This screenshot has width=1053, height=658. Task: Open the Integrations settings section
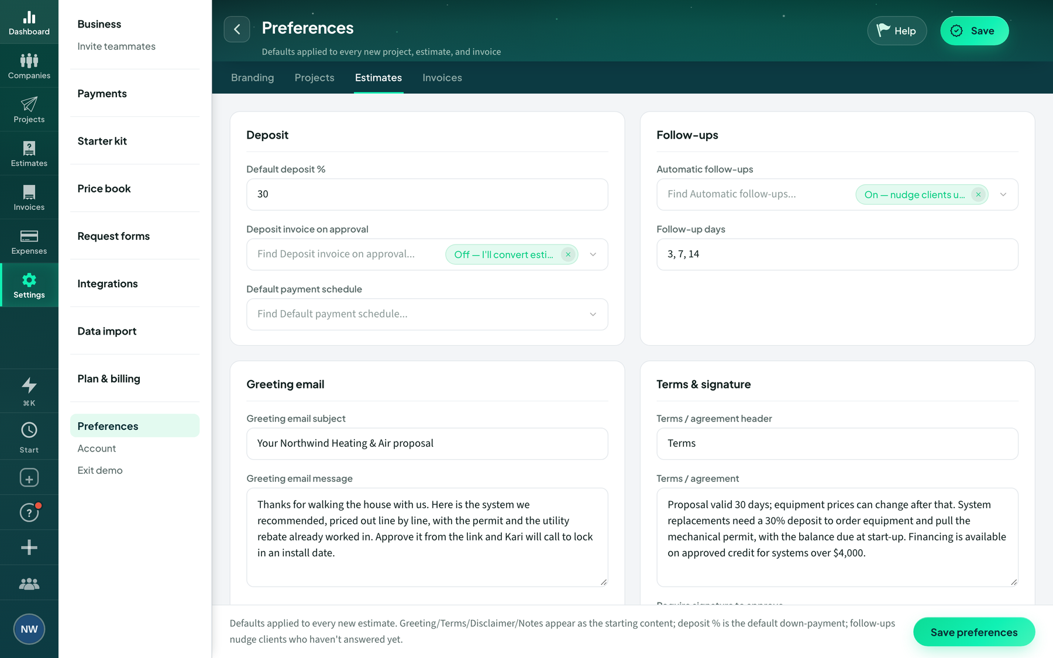click(108, 284)
